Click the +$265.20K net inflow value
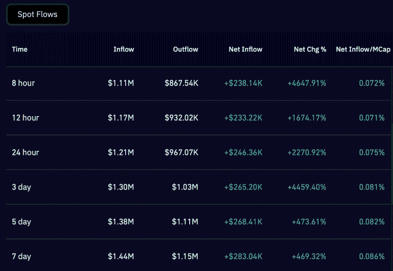The width and height of the screenshot is (393, 271). tap(243, 187)
